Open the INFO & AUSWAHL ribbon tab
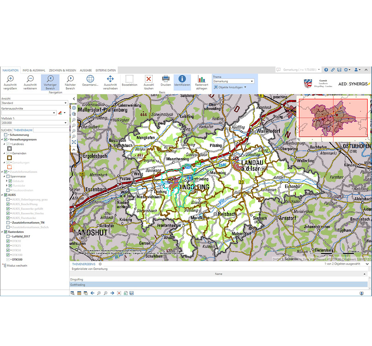The width and height of the screenshot is (372, 346). (x=34, y=70)
